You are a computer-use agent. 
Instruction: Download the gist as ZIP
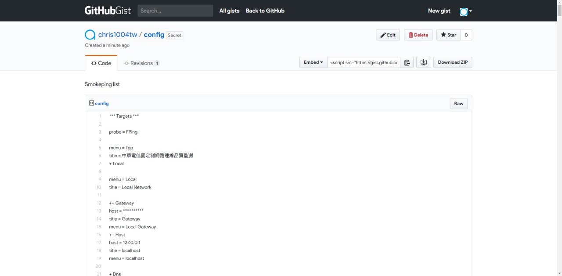click(452, 62)
